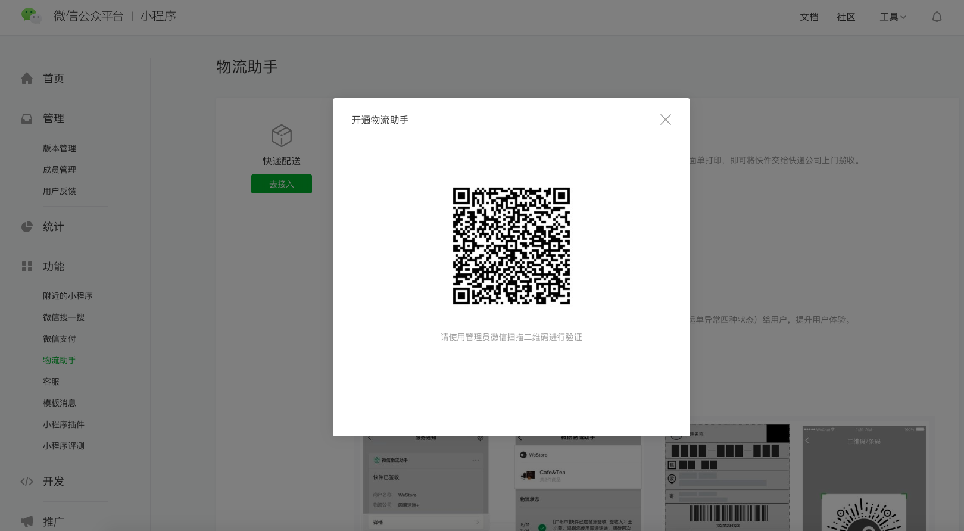
Task: Open 成员管理 in sidebar
Action: point(60,170)
